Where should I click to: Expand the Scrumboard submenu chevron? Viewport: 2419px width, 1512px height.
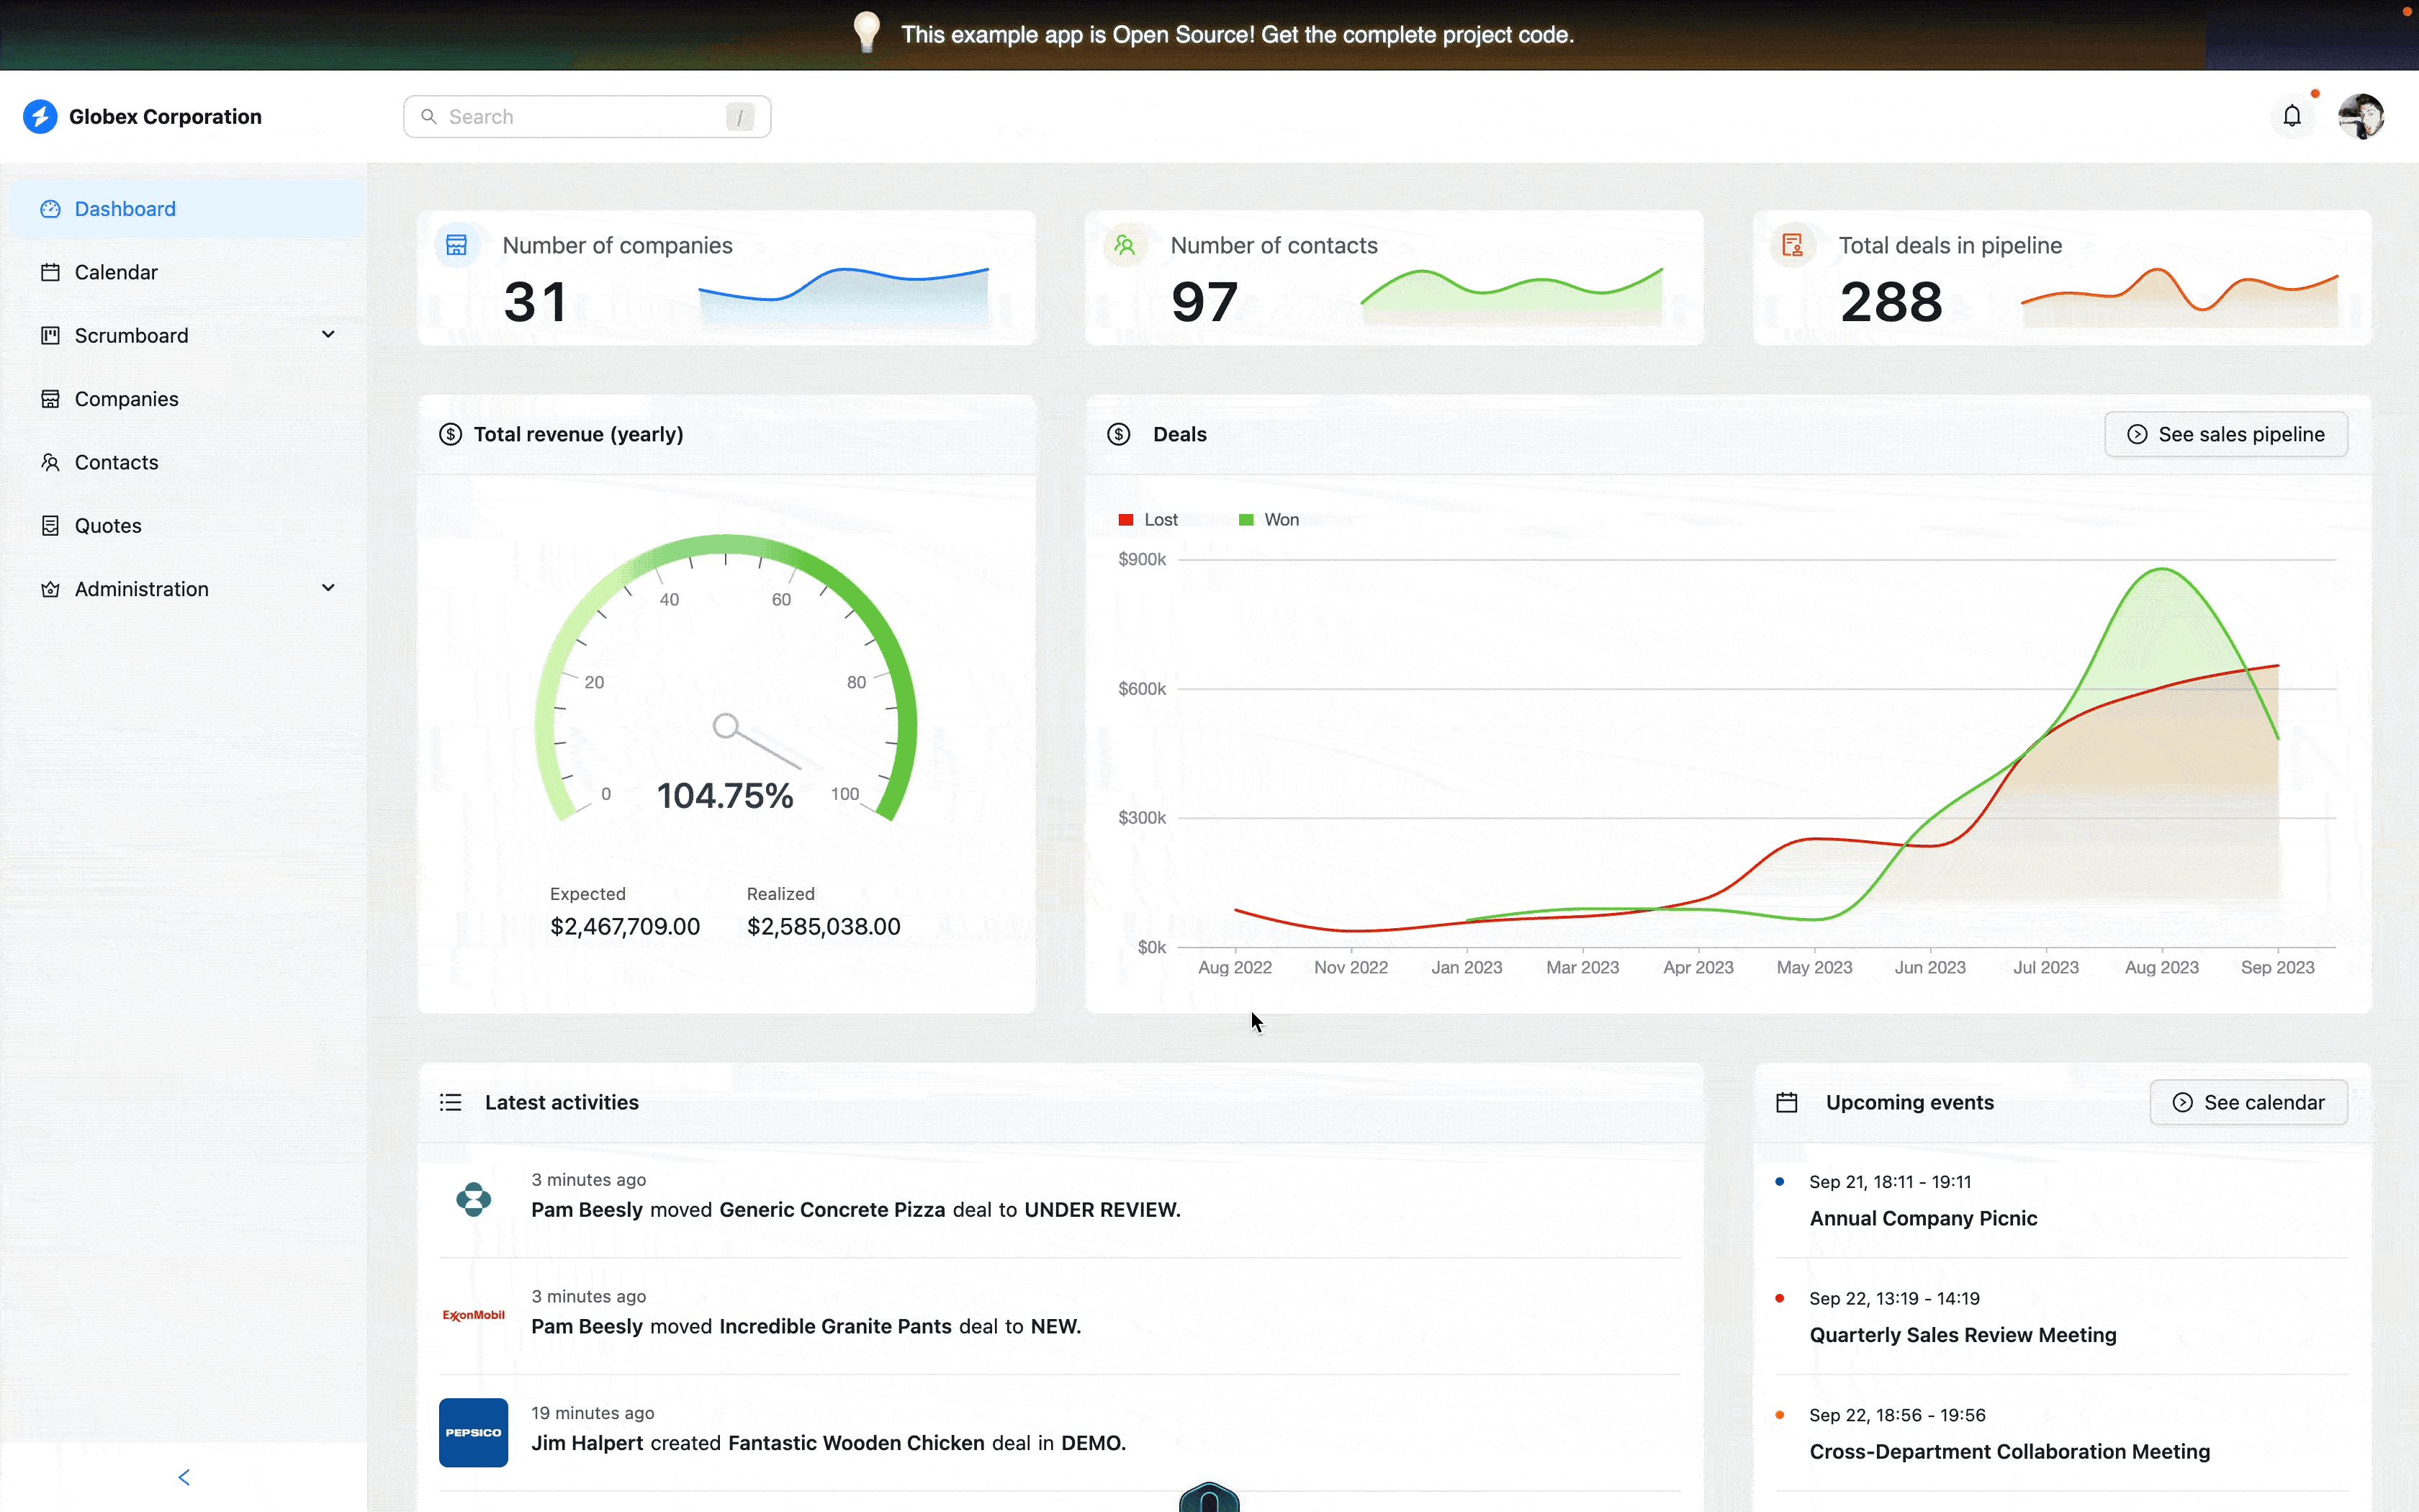tap(328, 335)
